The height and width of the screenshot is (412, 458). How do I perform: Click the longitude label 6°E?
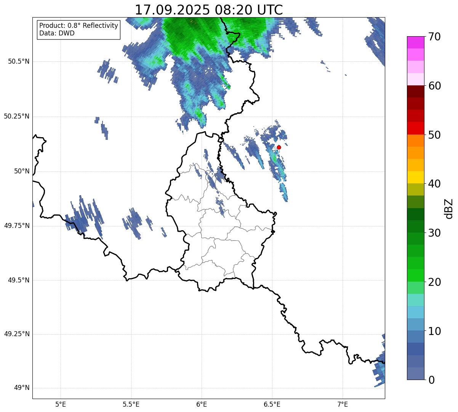pos(202,404)
